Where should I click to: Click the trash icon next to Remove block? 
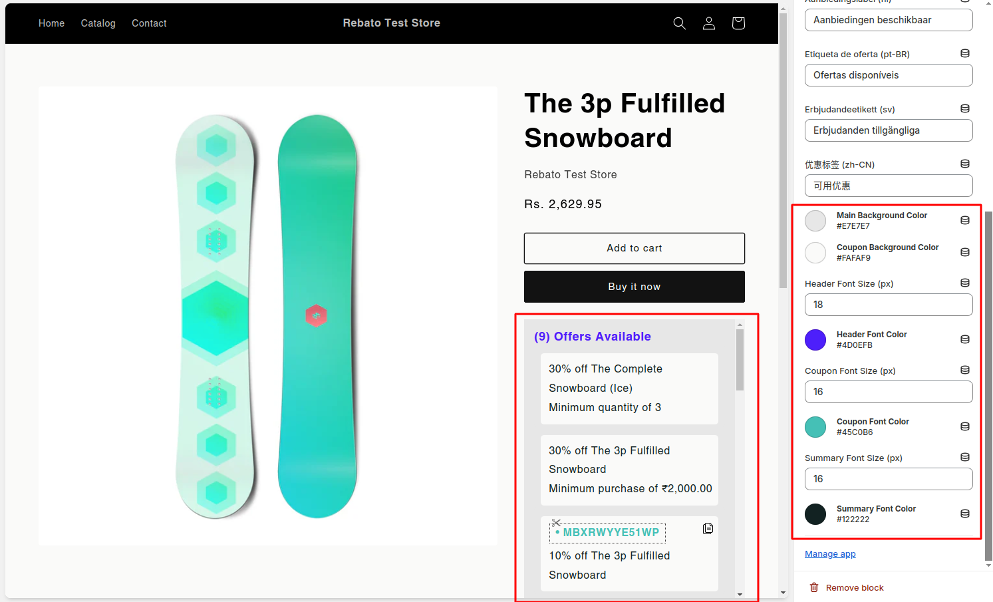pyautogui.click(x=814, y=587)
